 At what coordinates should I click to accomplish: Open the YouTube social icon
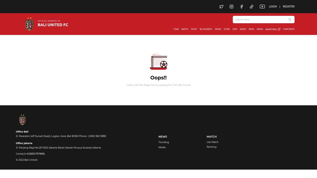(x=262, y=7)
